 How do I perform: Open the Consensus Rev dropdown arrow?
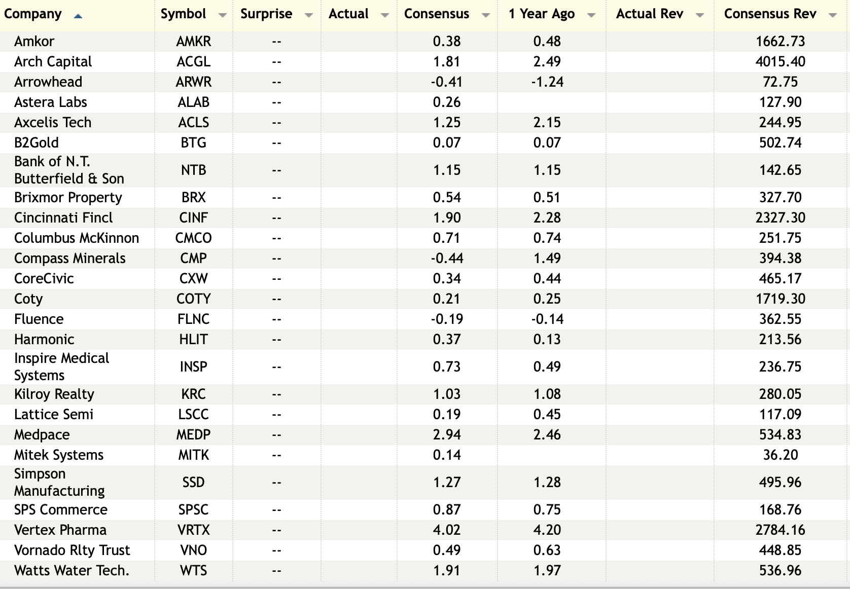[x=832, y=15]
